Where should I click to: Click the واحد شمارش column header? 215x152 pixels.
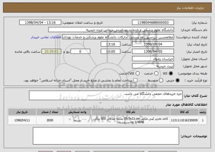tap(78, 112)
